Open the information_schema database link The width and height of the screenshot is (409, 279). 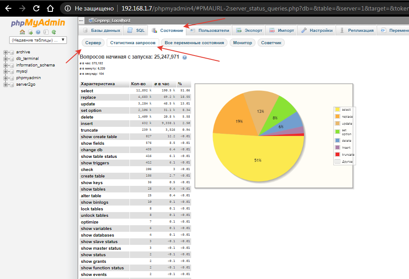coord(35,65)
